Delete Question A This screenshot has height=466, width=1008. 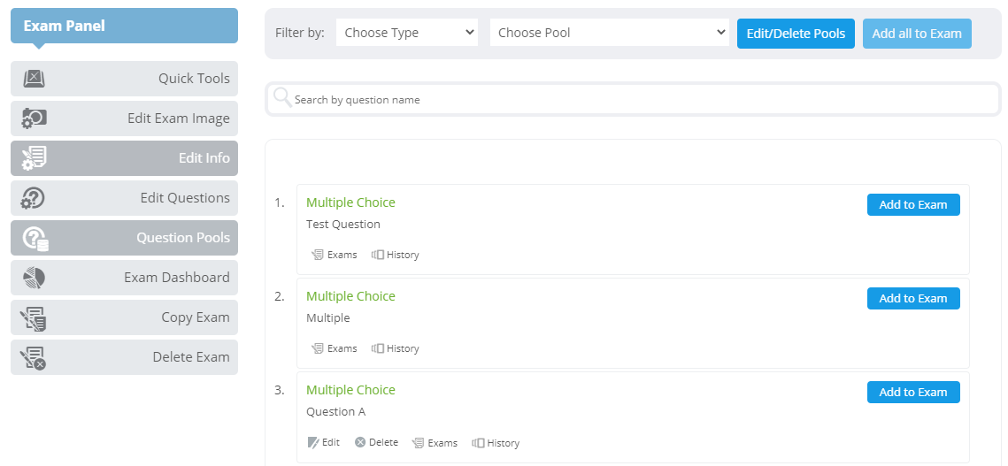[x=377, y=442]
